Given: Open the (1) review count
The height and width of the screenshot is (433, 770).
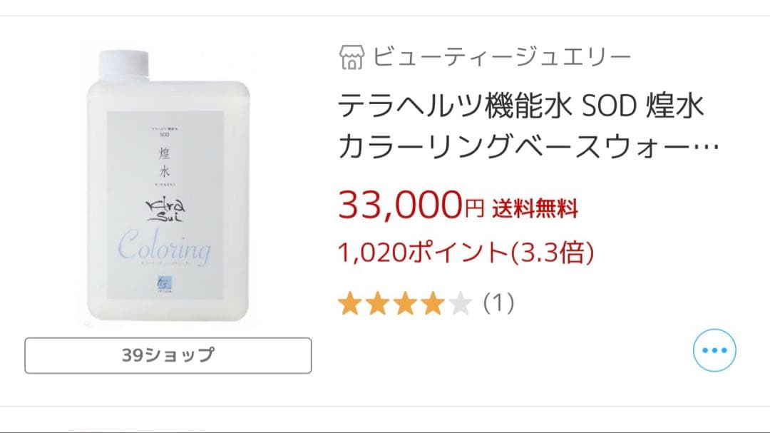Looking at the screenshot, I should pos(498,305).
